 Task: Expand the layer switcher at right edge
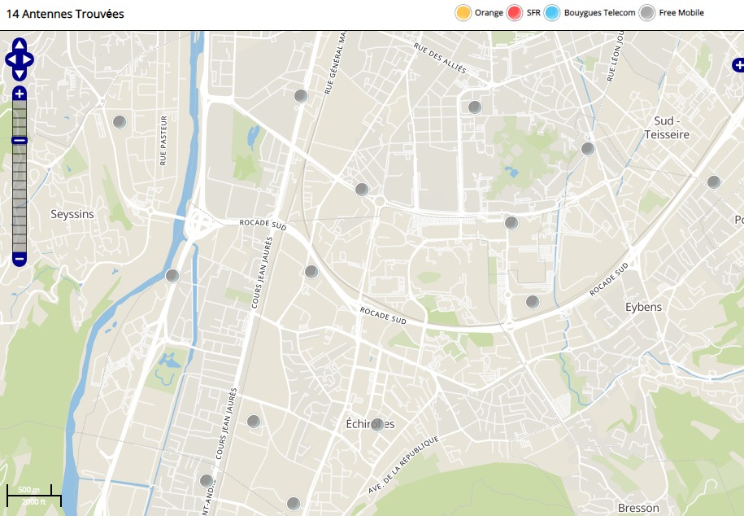(x=737, y=65)
